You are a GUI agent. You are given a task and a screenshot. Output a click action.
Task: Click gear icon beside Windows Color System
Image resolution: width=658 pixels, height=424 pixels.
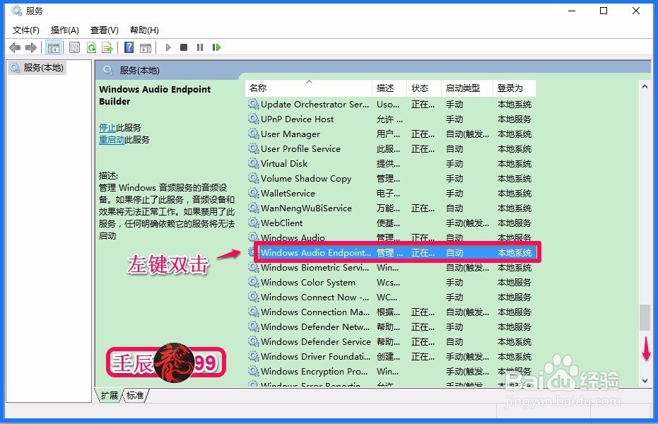pos(253,282)
